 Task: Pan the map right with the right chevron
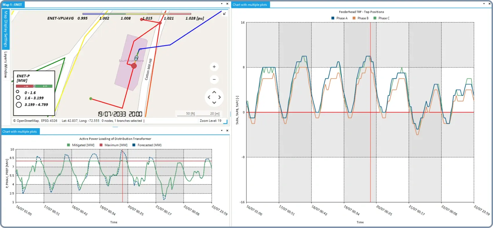pyautogui.click(x=220, y=97)
